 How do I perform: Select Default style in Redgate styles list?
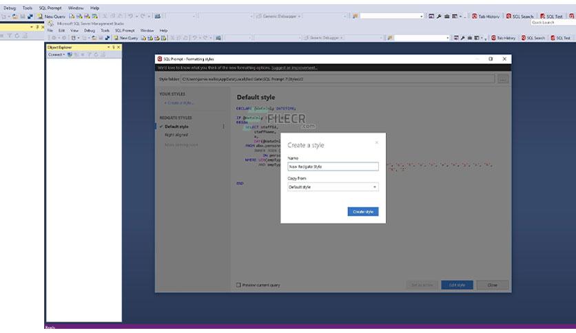coord(176,127)
